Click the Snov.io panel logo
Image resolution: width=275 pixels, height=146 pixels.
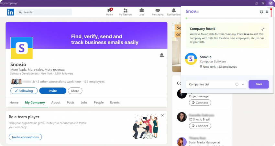pos(192,12)
